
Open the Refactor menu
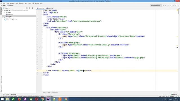(21, 3)
